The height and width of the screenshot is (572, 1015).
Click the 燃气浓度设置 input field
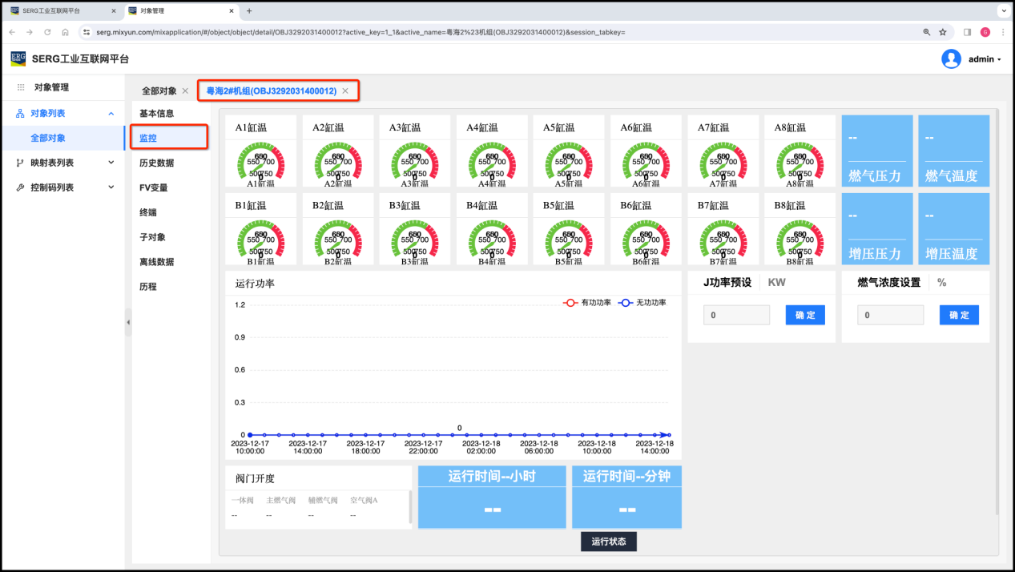click(x=891, y=316)
